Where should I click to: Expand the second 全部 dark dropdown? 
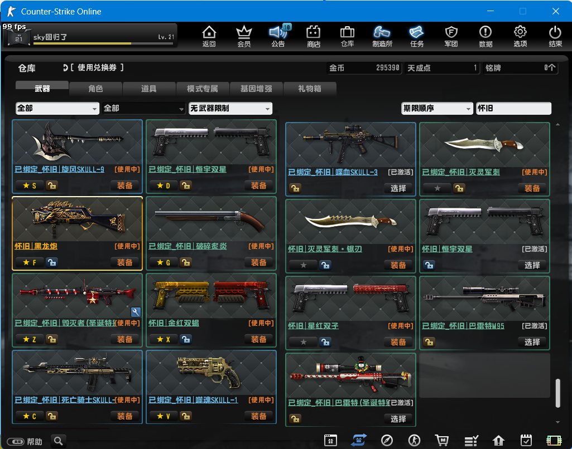[x=144, y=108]
